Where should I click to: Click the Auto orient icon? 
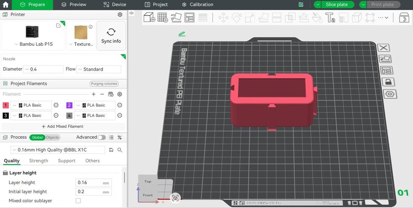click(176, 17)
